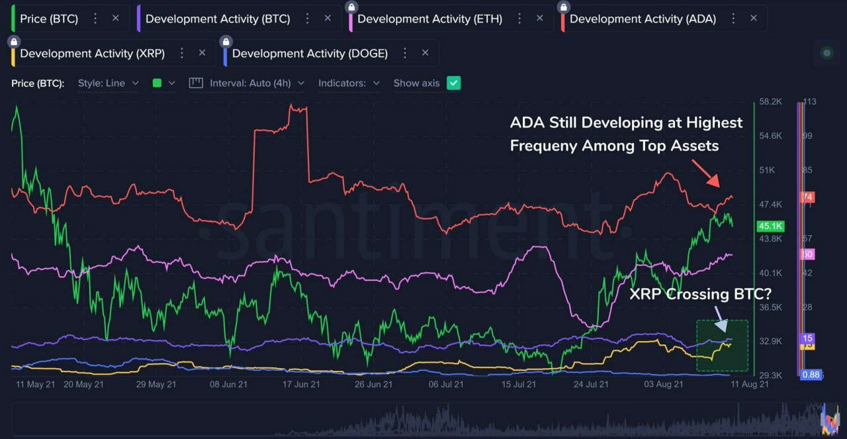Image resolution: width=847 pixels, height=439 pixels.
Task: Click lock icon on Development Activity (DOGE)
Action: 226,42
